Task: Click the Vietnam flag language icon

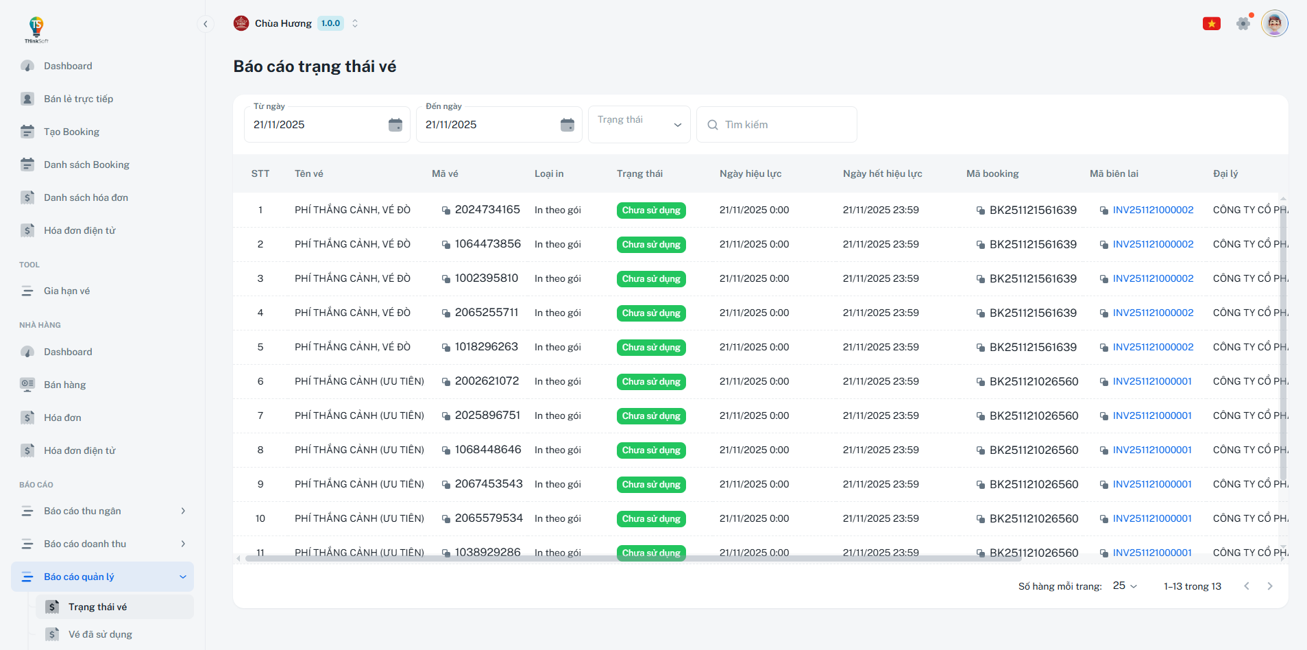Action: (x=1211, y=23)
